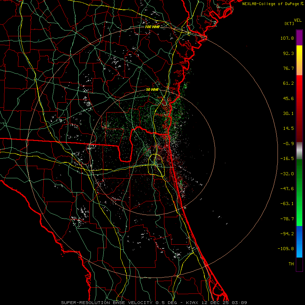Select the -94.2 legend value
The width and height of the screenshot is (305, 305).
(287, 233)
